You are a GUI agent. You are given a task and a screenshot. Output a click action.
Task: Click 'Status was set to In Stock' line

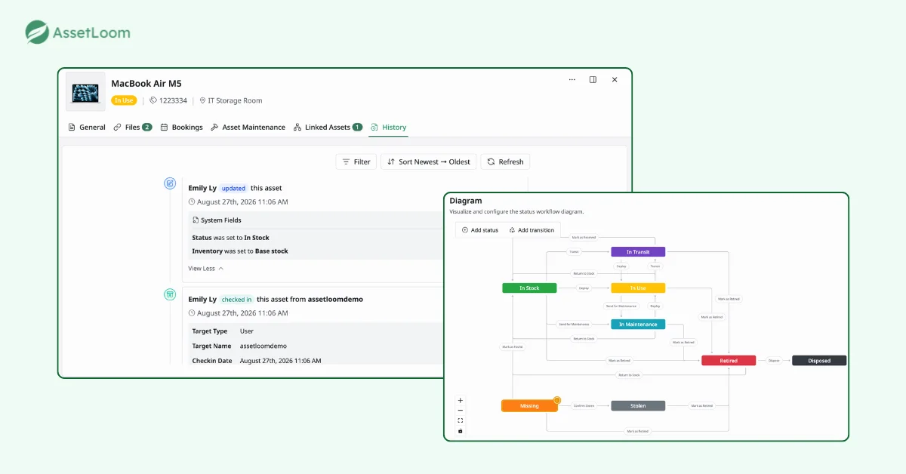tap(230, 238)
